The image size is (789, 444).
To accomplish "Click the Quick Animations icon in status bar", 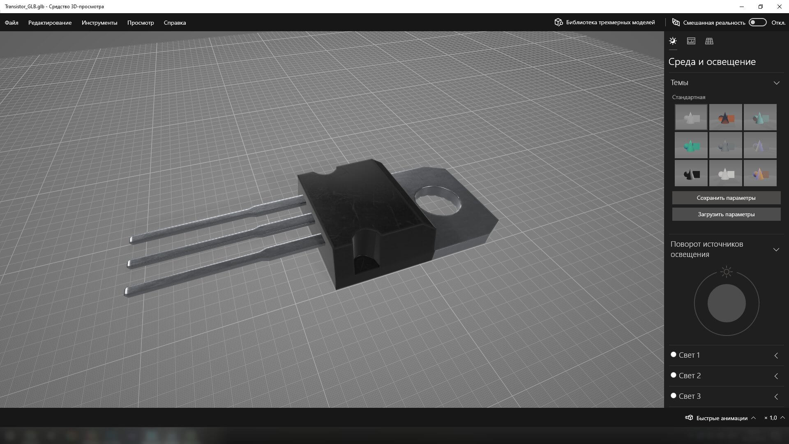I will 689,418.
